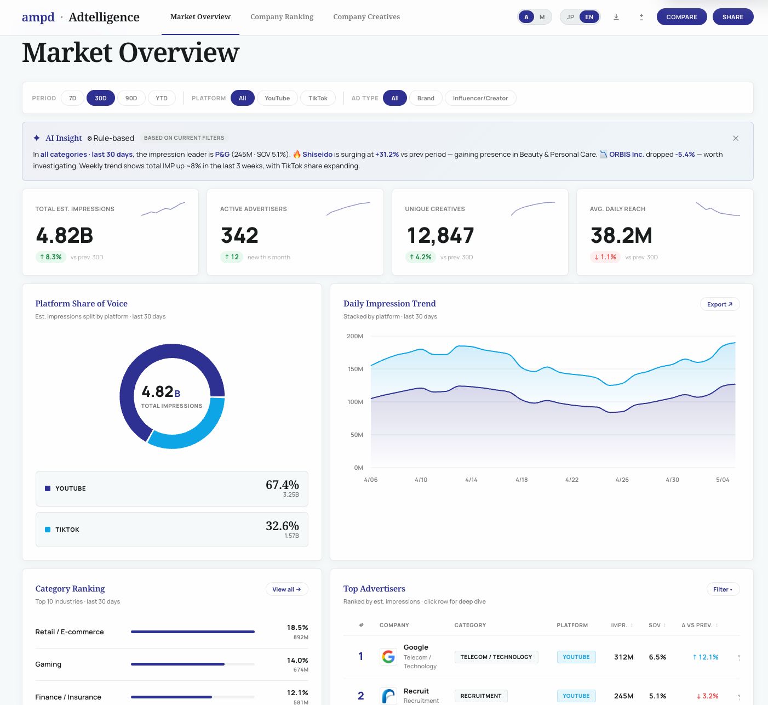Click the 12,847 Unique Creatives value
This screenshot has width=768, height=705.
(440, 236)
